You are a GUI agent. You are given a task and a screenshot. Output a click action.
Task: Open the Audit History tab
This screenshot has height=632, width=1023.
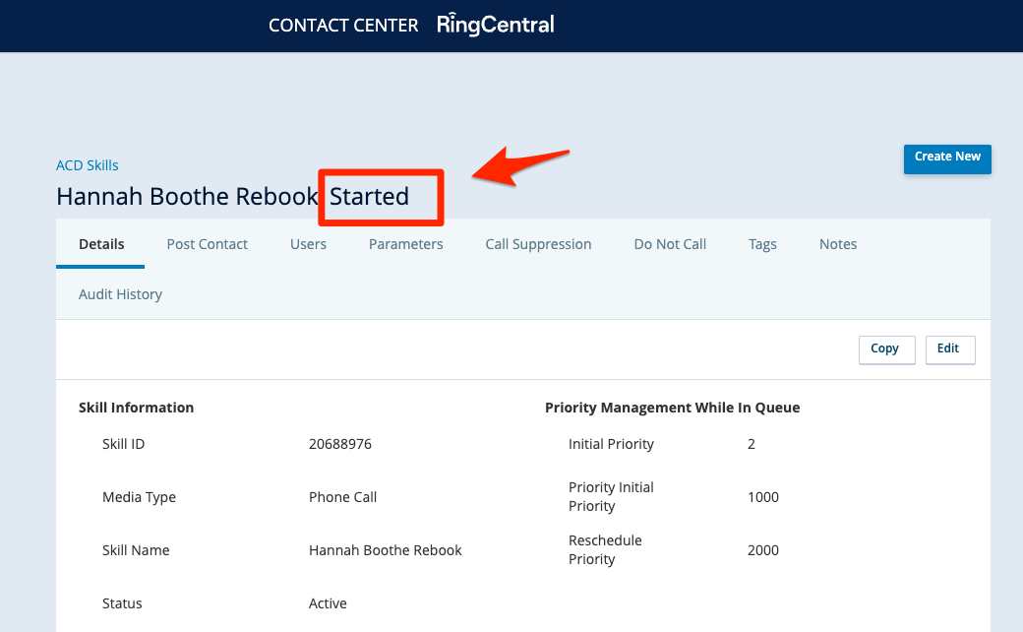[x=120, y=294]
